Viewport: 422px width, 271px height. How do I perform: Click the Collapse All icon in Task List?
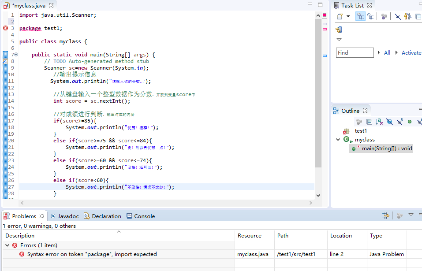[418, 16]
